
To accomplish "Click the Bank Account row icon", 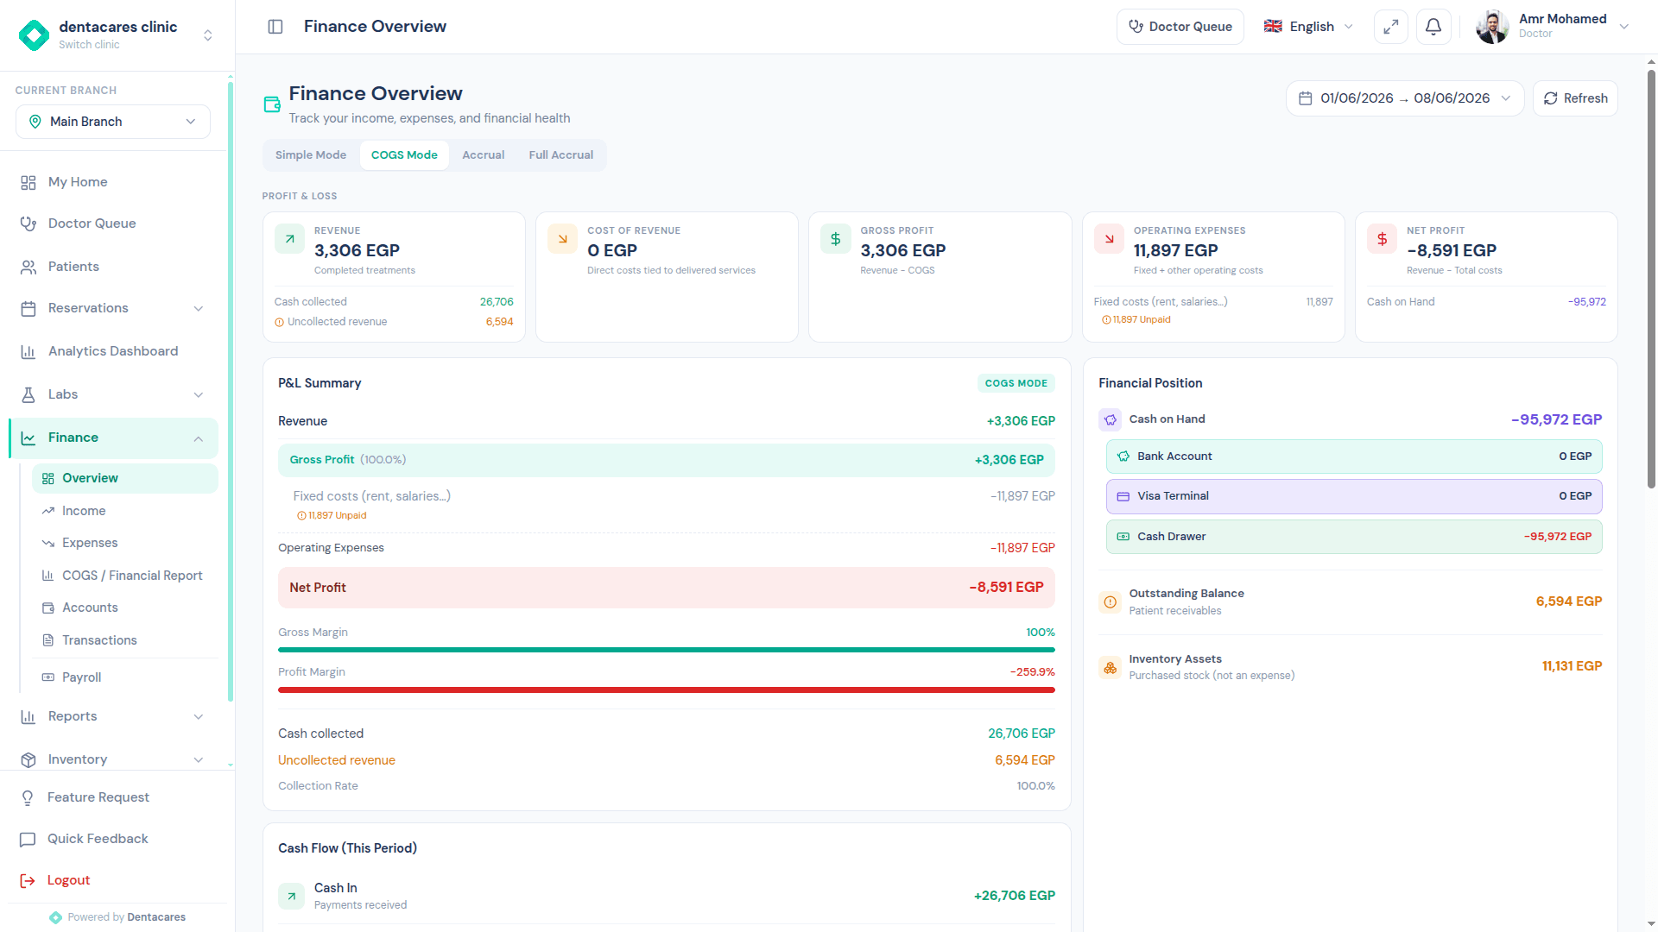I will 1123,457.
